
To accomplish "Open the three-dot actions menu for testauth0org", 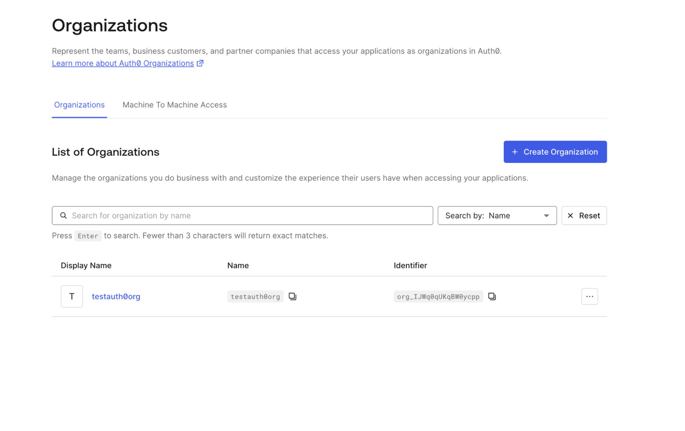I will coord(589,296).
